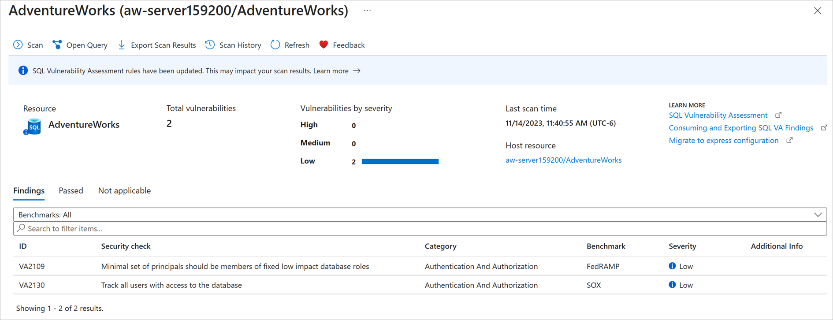
Task: Click the SOX benchmark cell
Action: click(x=594, y=285)
